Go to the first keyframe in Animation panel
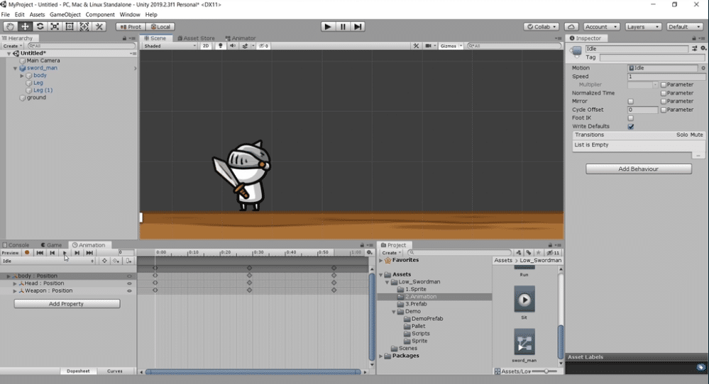This screenshot has width=709, height=384. (x=40, y=253)
